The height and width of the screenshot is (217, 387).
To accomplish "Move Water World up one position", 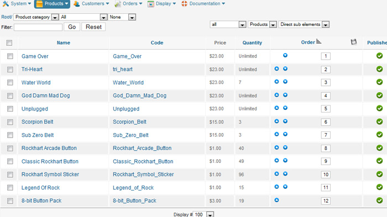I will pyautogui.click(x=276, y=81).
